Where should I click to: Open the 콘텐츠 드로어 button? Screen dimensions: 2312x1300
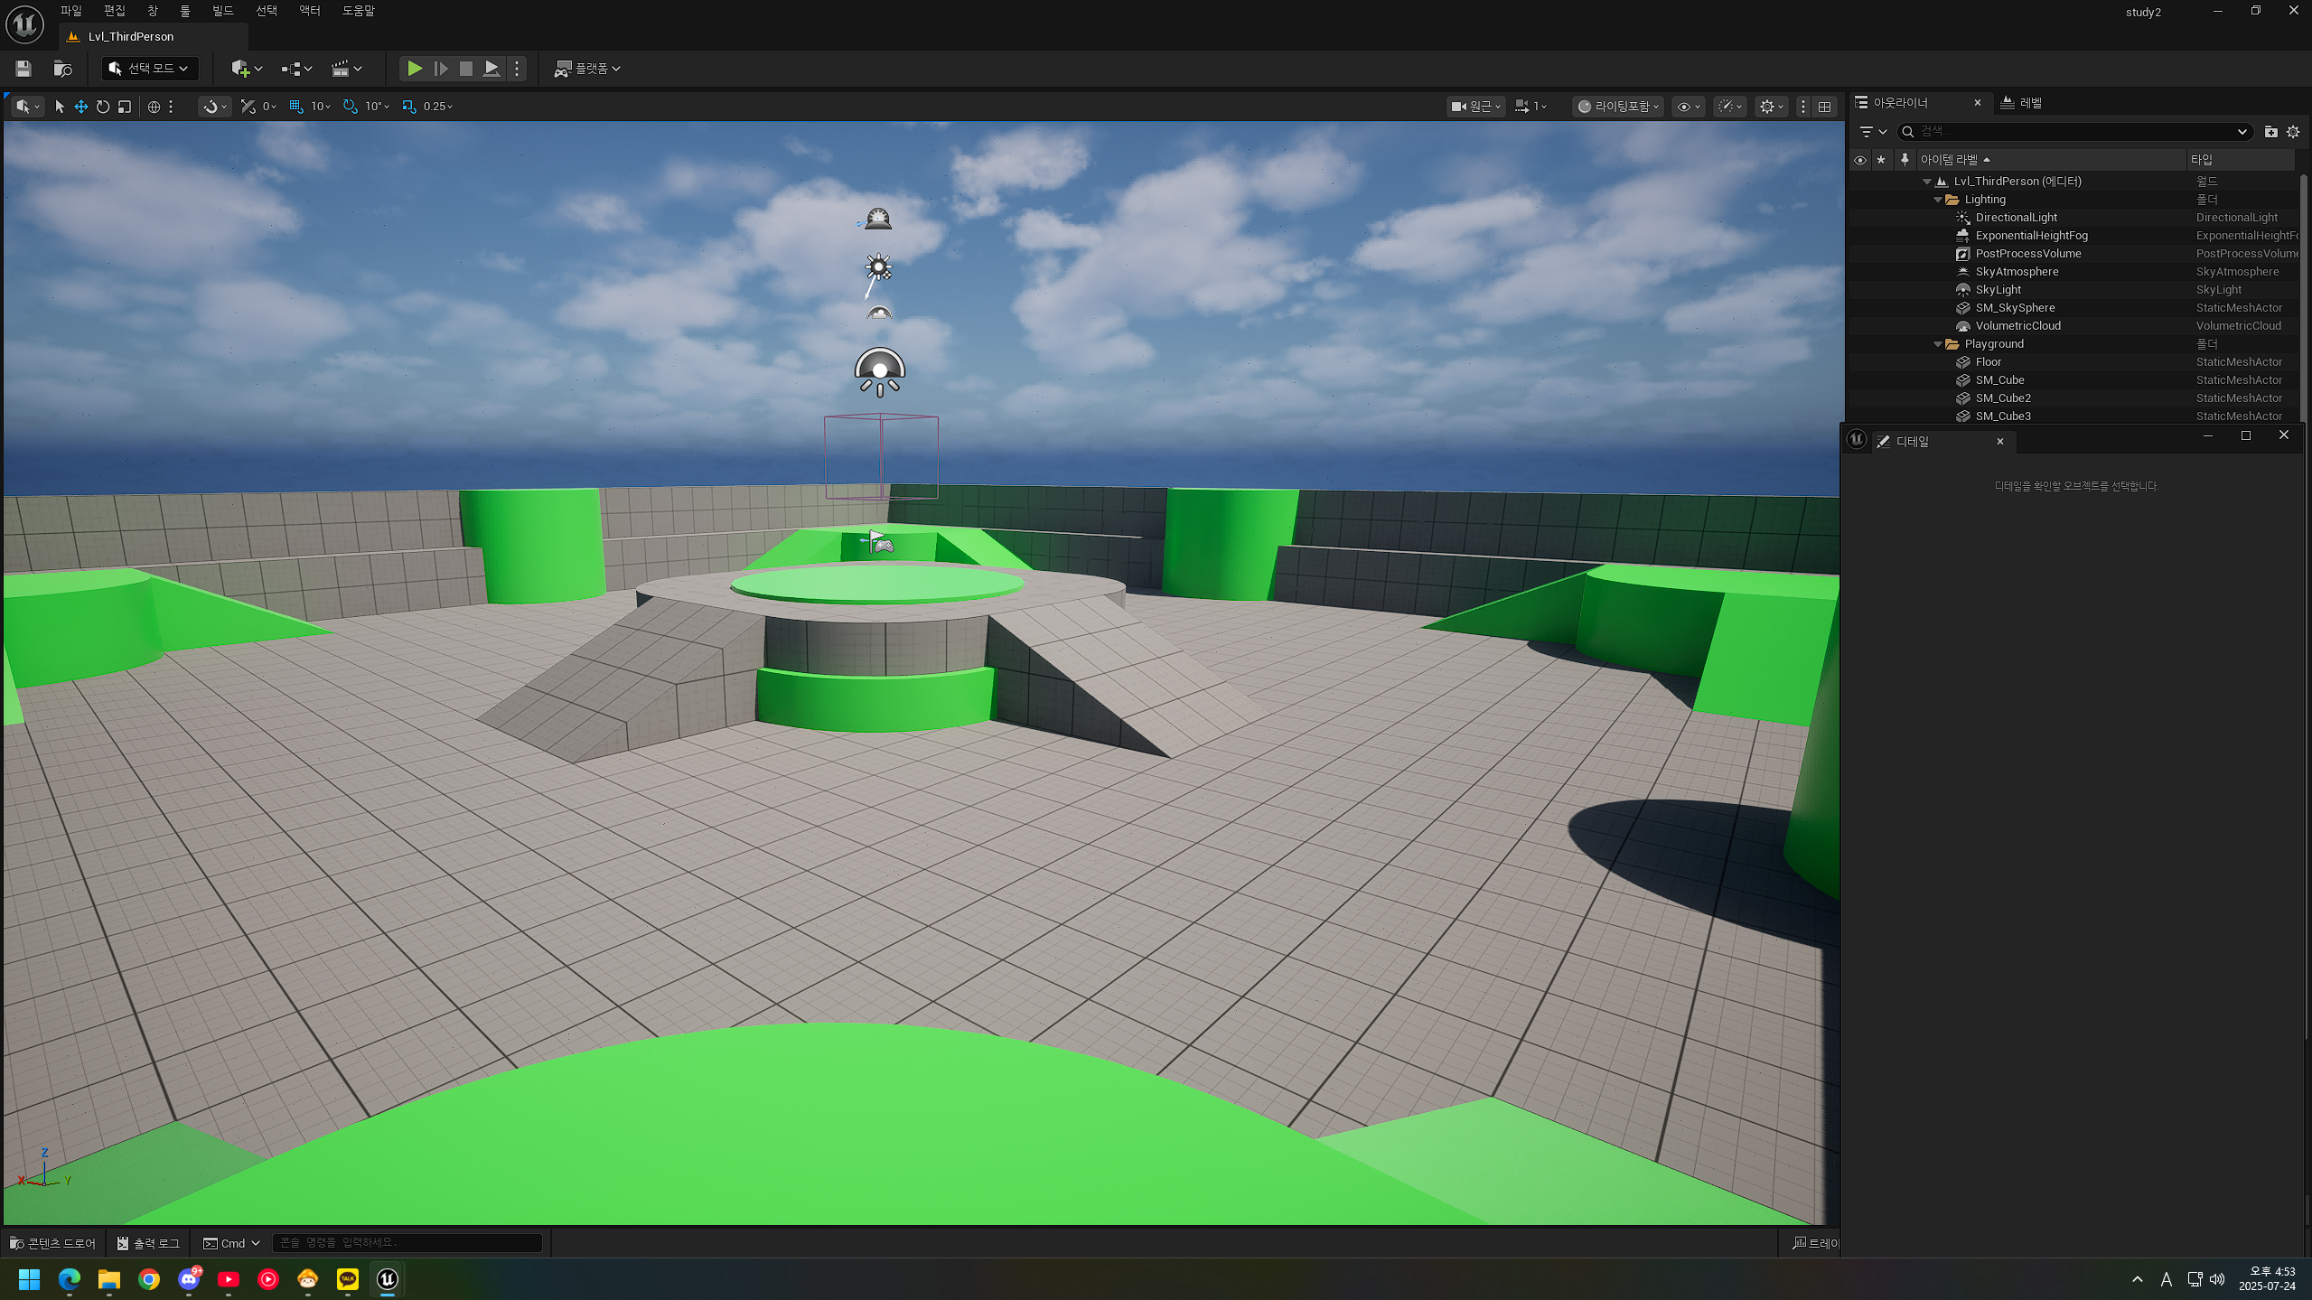(53, 1243)
